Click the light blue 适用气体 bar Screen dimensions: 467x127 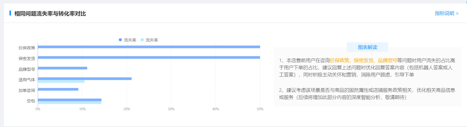(61, 82)
